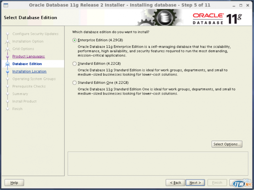Image resolution: width=254 pixels, height=190 pixels.
Task: Jump to the Installation Location step
Action: [29, 72]
